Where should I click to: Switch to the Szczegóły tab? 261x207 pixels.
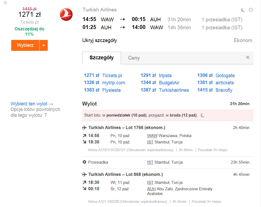pos(102,58)
